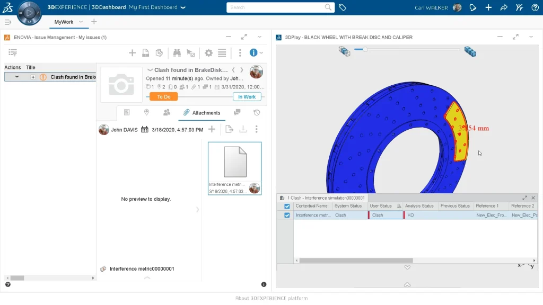Uncheck the Interference metric row checkbox

click(x=287, y=216)
